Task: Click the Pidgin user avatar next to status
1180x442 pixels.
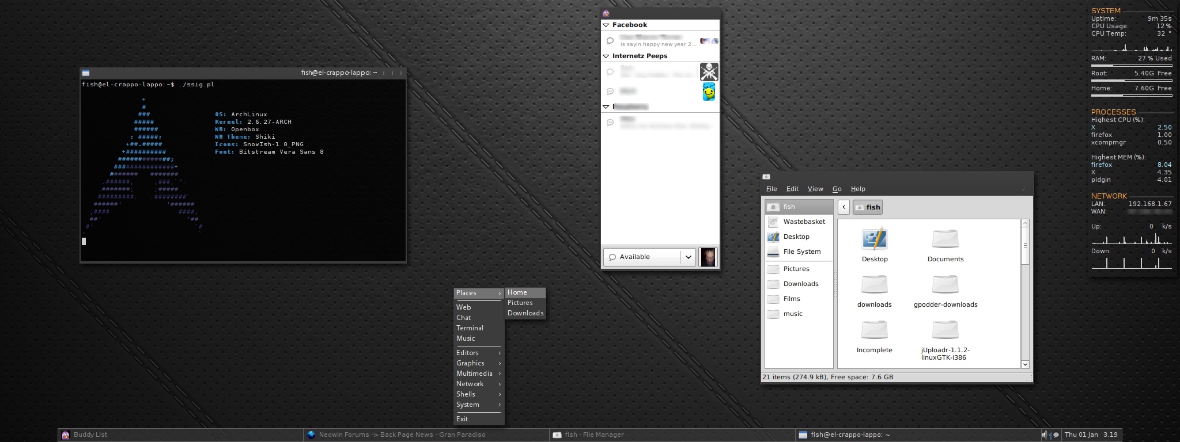Action: tap(708, 257)
